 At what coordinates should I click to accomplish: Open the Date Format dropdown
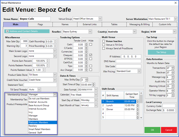coord(96,90)
